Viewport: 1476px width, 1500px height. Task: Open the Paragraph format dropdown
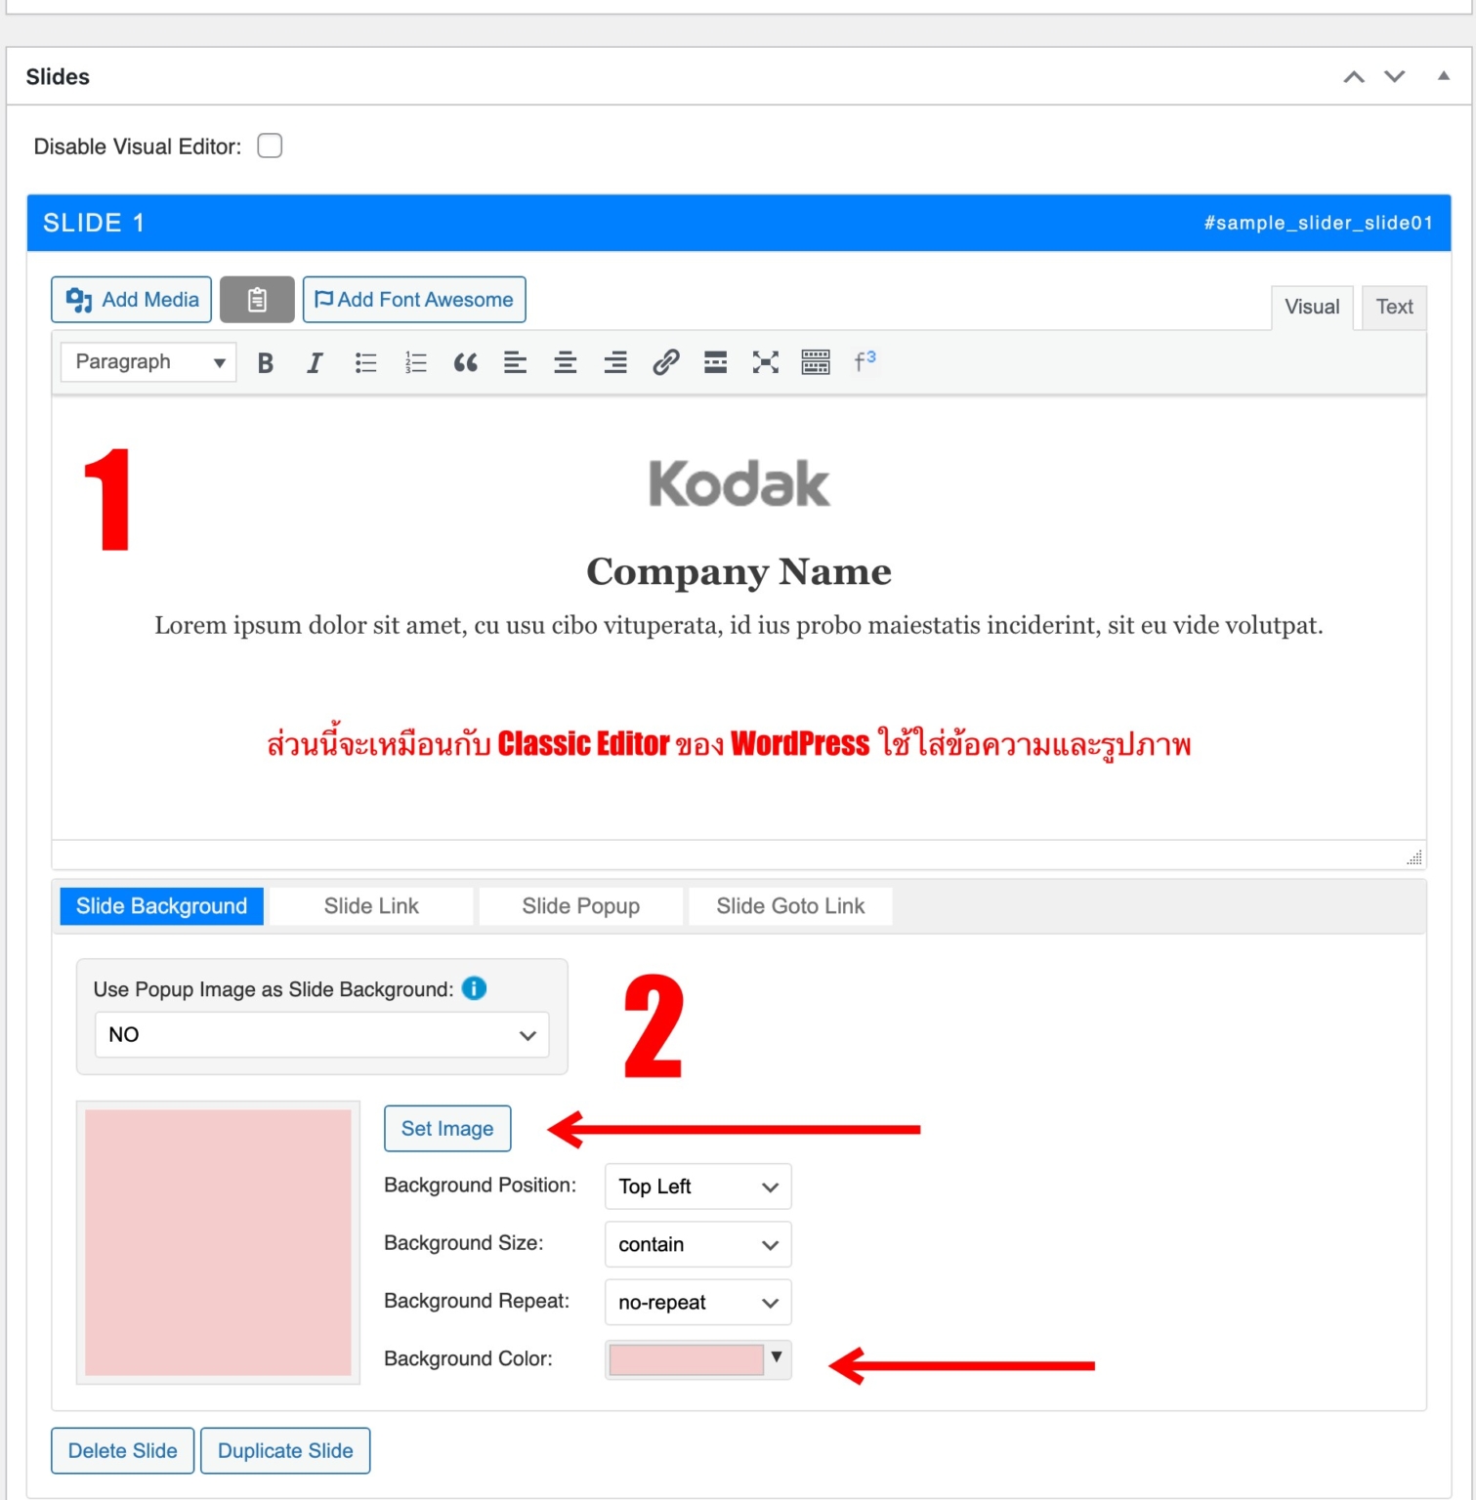[x=148, y=362]
